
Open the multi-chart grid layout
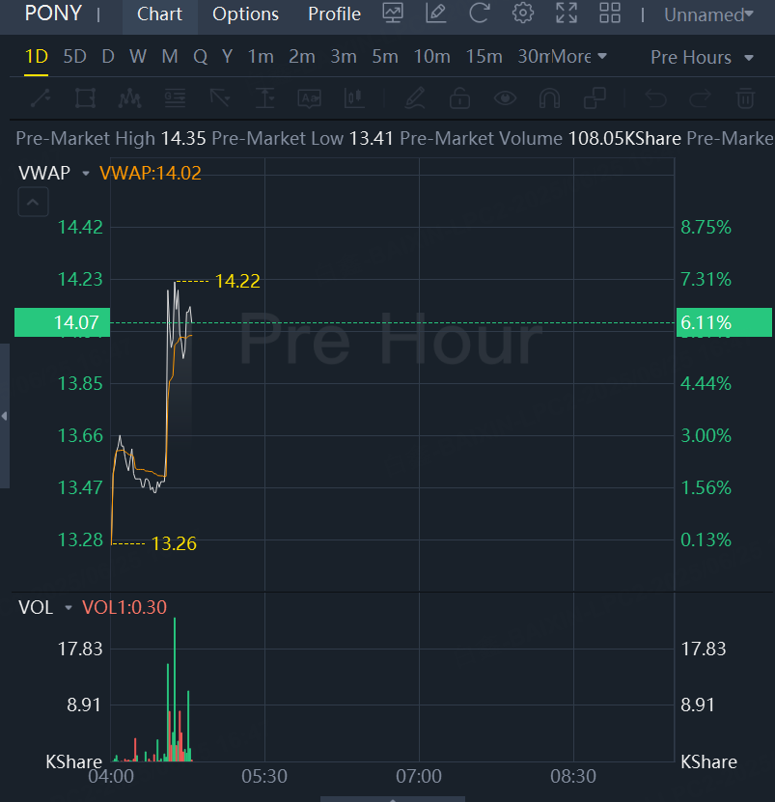click(610, 14)
